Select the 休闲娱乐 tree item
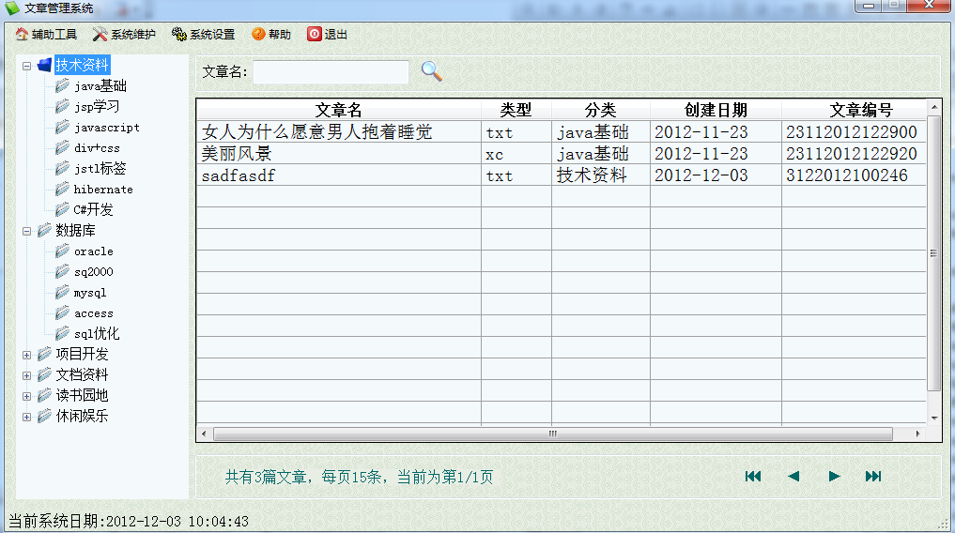Viewport: 955px width, 533px height. point(83,417)
